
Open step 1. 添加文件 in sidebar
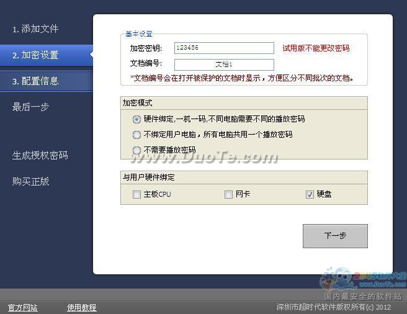coord(35,29)
